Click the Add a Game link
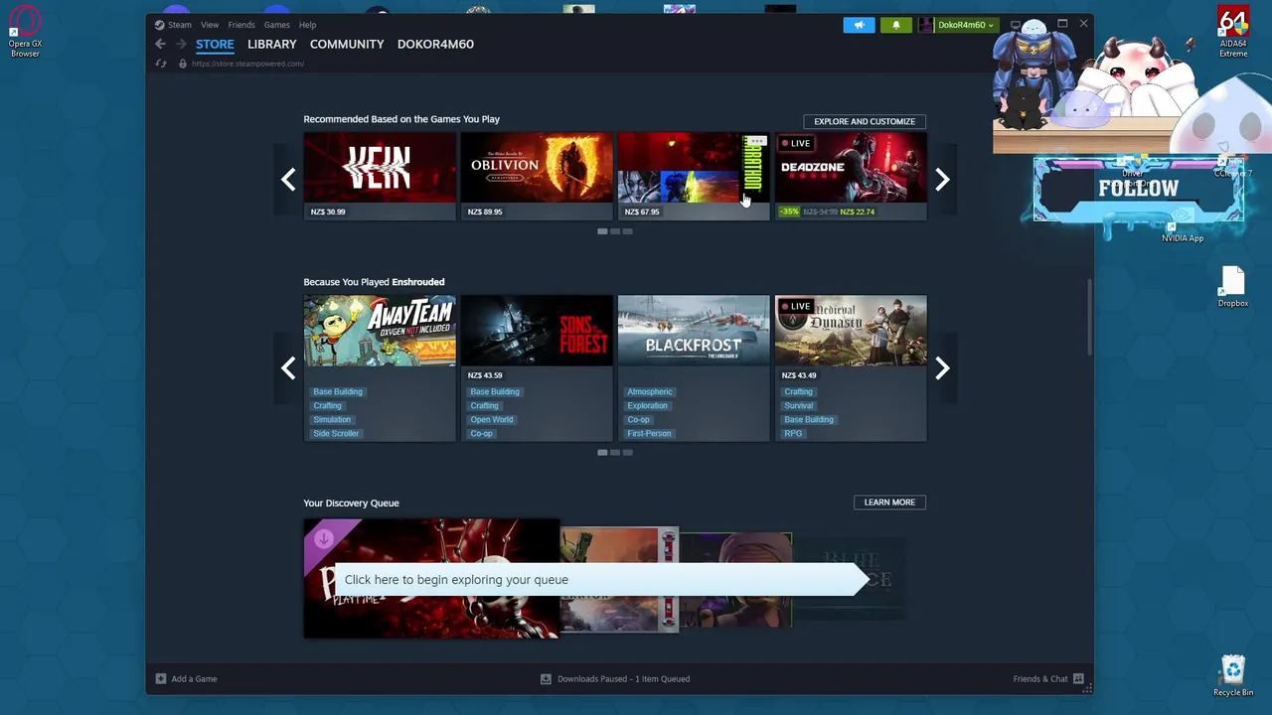Image resolution: width=1272 pixels, height=715 pixels. (194, 679)
